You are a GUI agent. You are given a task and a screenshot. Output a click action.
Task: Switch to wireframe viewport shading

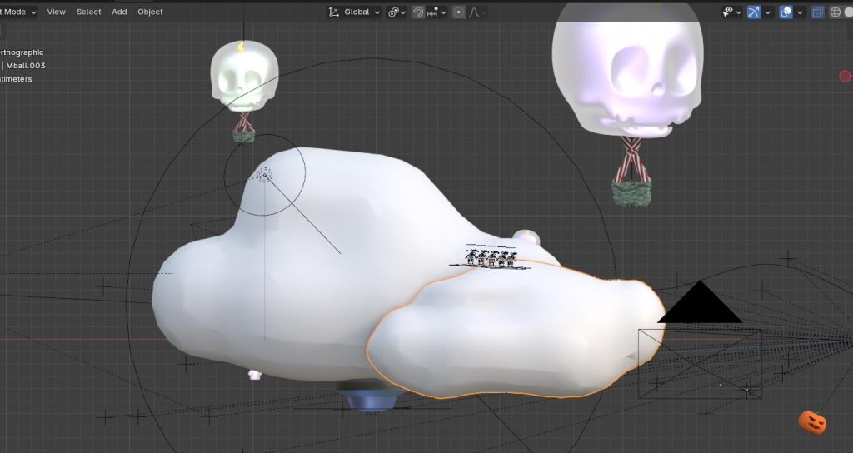835,12
